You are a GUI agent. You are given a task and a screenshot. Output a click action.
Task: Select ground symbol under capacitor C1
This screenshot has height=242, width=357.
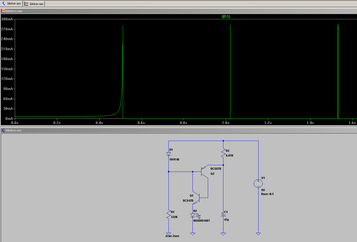pyautogui.click(x=223, y=234)
